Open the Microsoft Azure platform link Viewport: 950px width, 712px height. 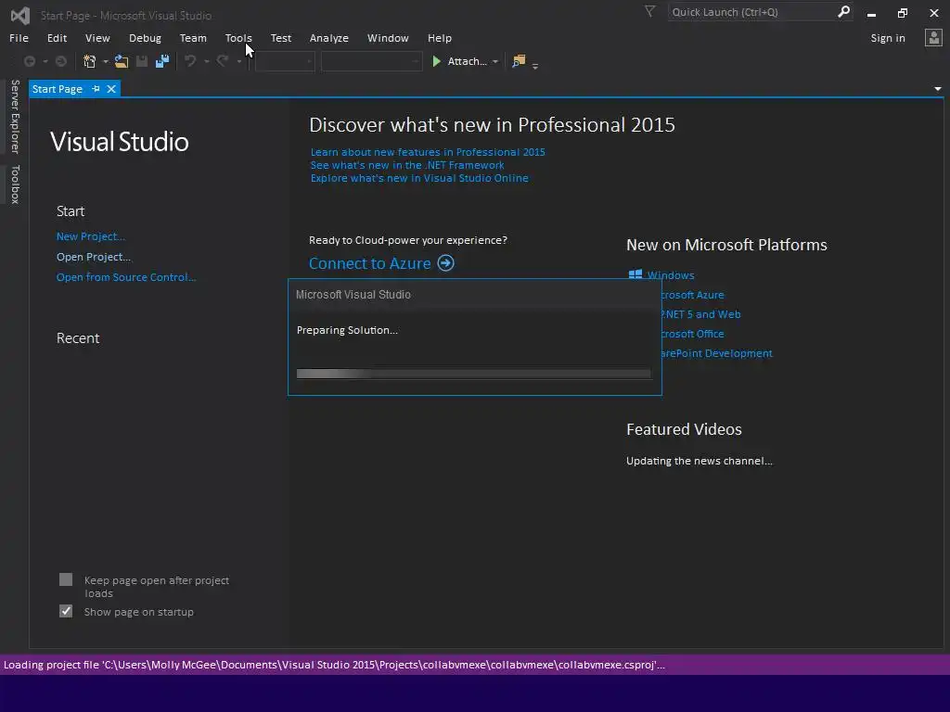pos(691,295)
